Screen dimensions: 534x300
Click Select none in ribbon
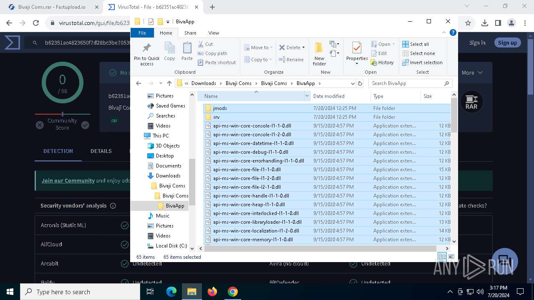click(x=418, y=53)
